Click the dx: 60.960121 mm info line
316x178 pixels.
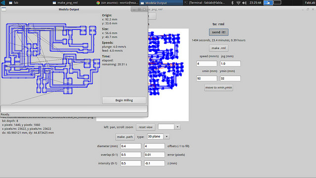tap(28, 133)
